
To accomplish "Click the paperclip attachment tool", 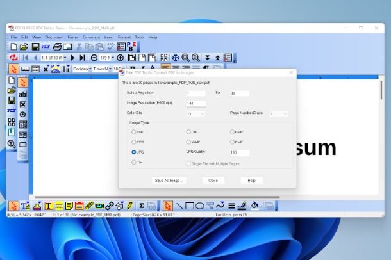I will click(x=89, y=206).
